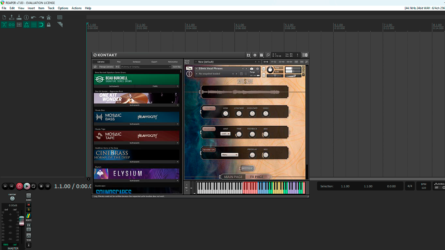The height and width of the screenshot is (250, 445).
Task: Toggle envelope points move with items button
Action: (26, 25)
